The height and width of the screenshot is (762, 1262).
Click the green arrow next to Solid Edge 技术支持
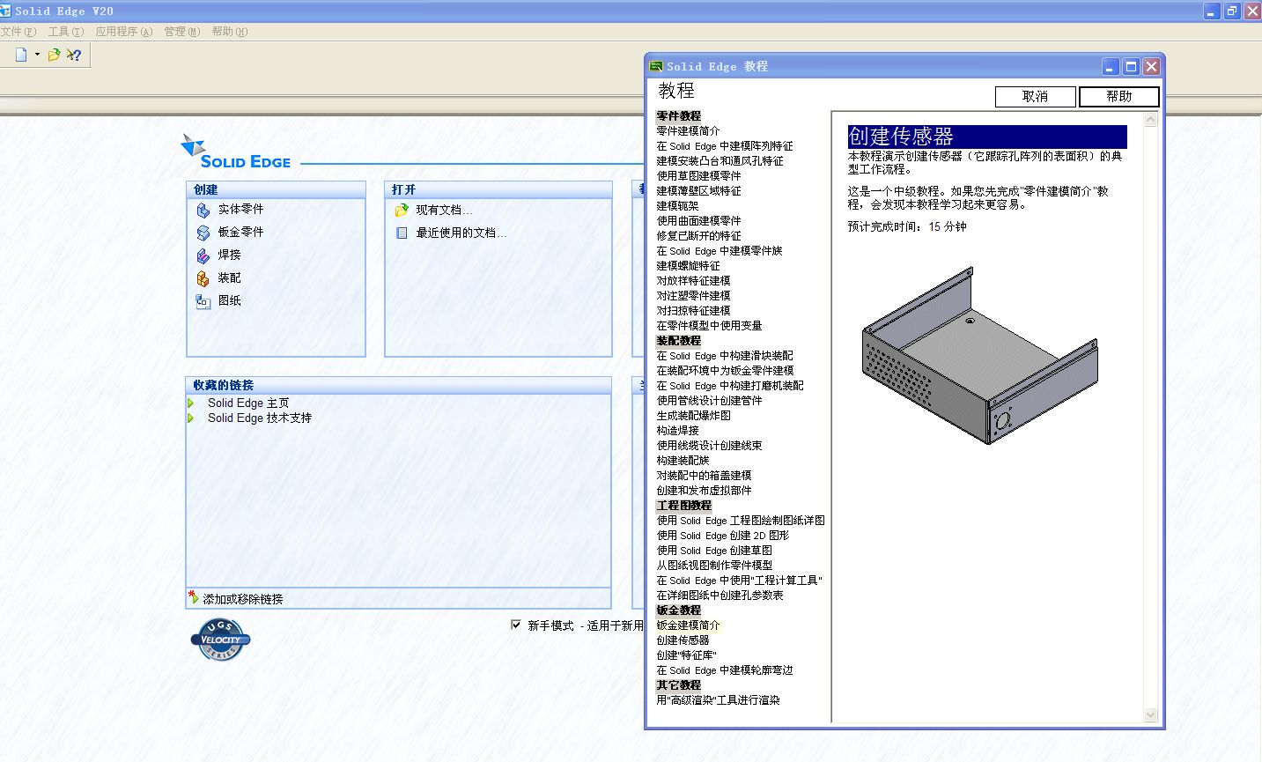tap(191, 418)
